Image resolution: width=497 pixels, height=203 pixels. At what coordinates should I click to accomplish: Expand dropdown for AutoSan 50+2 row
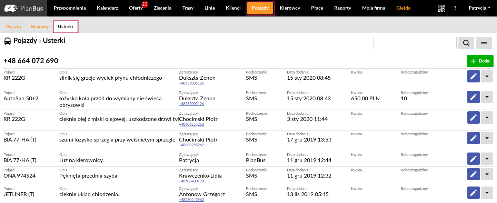click(487, 97)
